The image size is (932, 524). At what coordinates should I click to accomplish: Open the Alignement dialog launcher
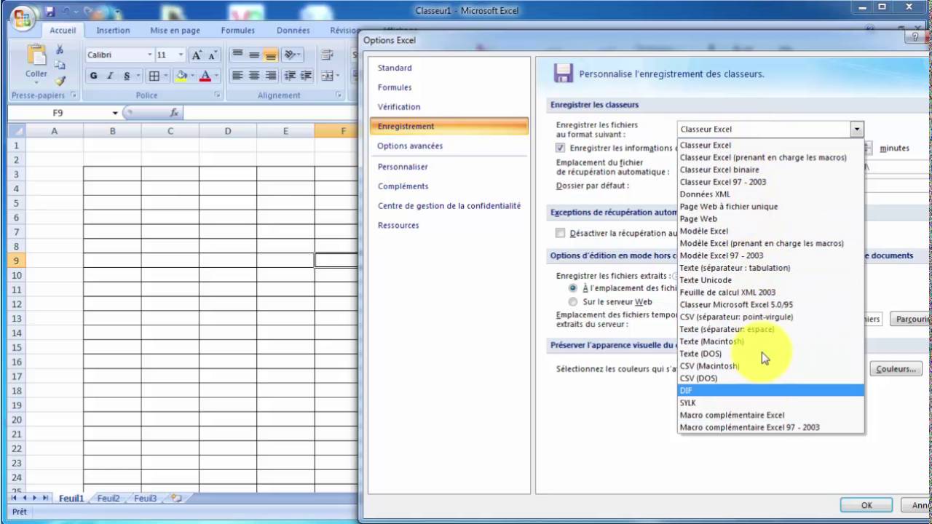tap(339, 95)
